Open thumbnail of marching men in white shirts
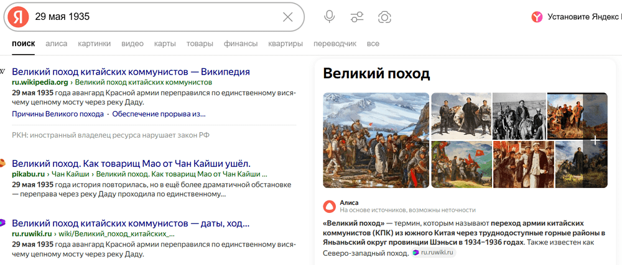This screenshot has width=622, height=265. tap(524, 164)
